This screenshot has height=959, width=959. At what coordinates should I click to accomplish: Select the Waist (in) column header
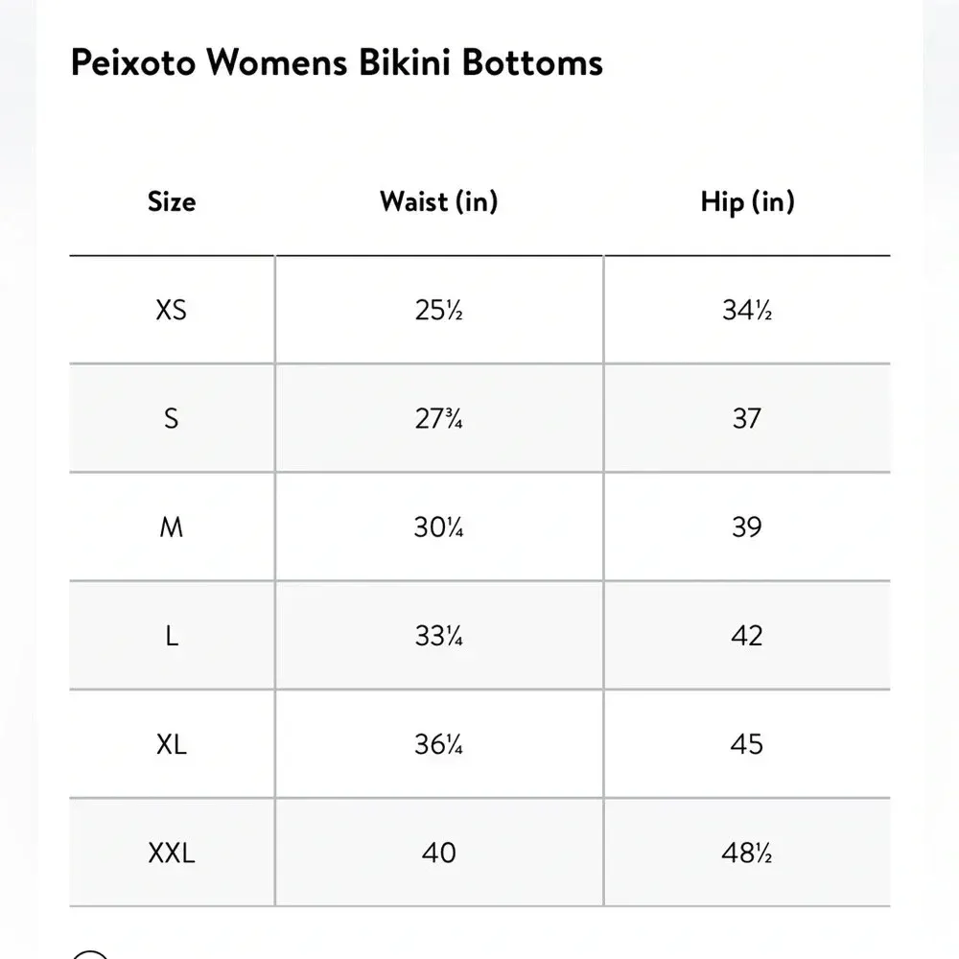tap(439, 201)
